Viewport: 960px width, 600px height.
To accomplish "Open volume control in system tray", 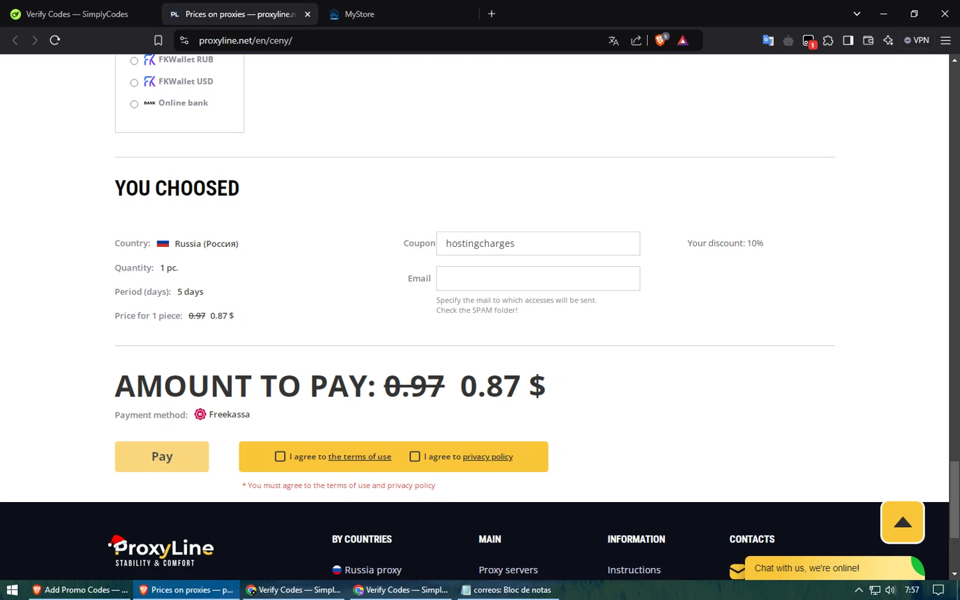I will [x=890, y=590].
